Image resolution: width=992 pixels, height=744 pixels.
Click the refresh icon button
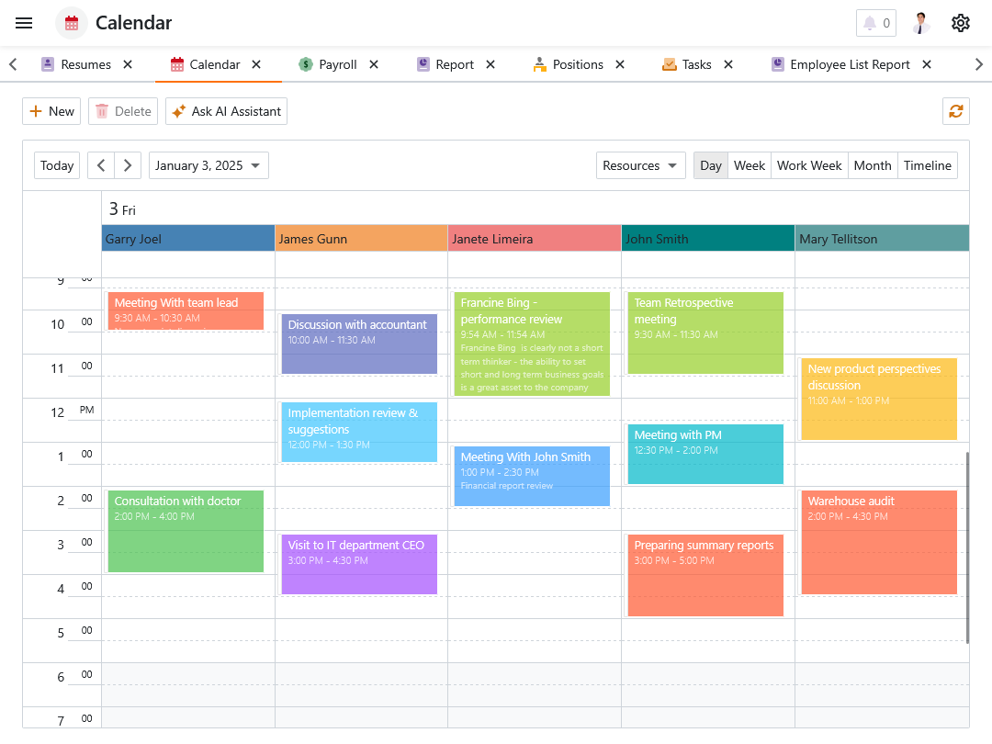(x=955, y=111)
